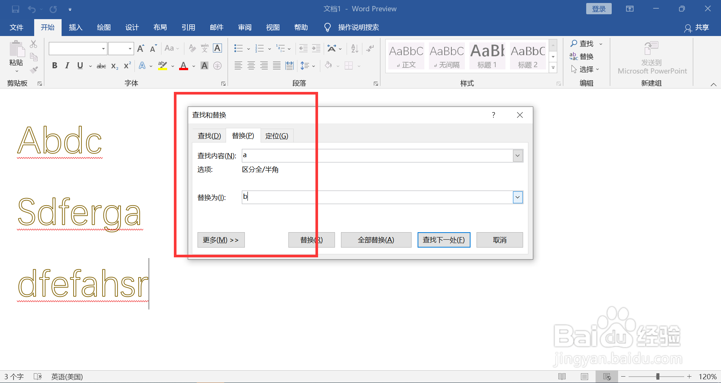
Task: Toggle italic formatting
Action: [x=67, y=66]
